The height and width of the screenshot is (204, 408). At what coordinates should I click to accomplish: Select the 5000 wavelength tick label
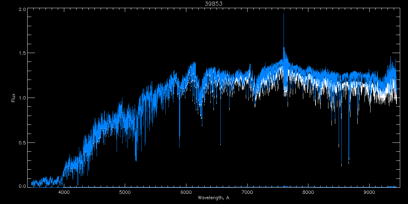pyautogui.click(x=125, y=192)
